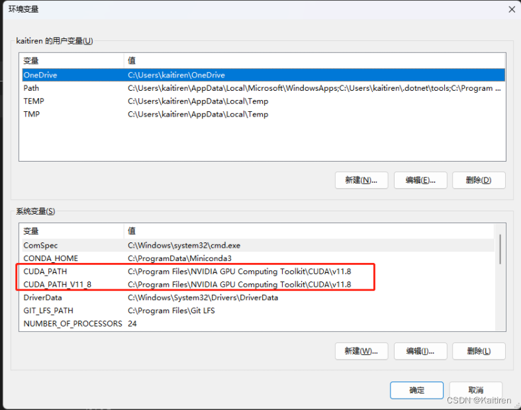Select the TMP user variable row
Viewport: 521px width, 410px height.
[x=263, y=114]
